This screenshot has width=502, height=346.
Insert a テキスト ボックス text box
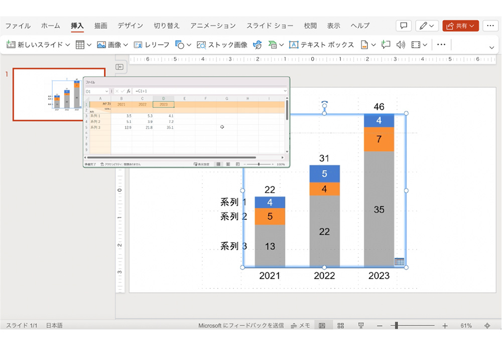[x=321, y=45]
